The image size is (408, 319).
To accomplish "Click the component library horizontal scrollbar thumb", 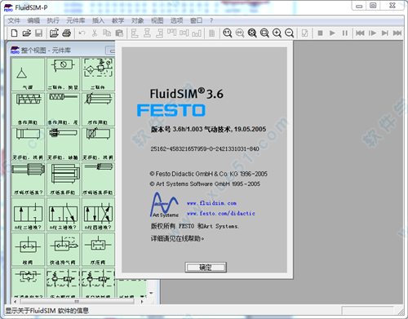I will tap(77, 301).
